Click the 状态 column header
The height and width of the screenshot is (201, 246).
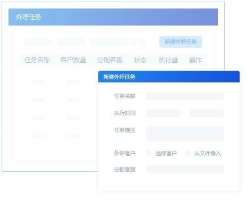point(140,60)
